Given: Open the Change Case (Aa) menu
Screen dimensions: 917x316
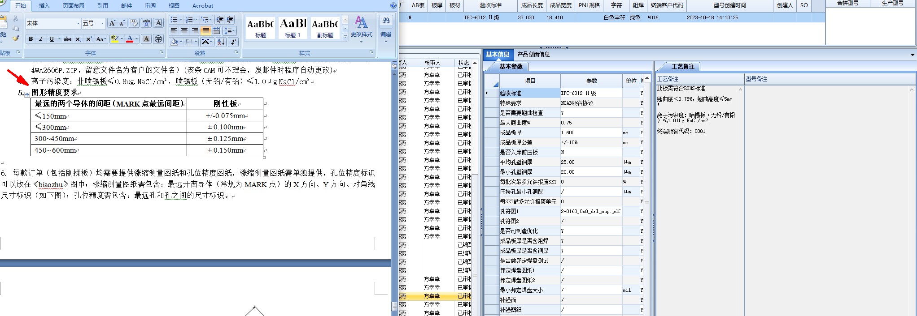Looking at the screenshot, I should click(x=101, y=39).
